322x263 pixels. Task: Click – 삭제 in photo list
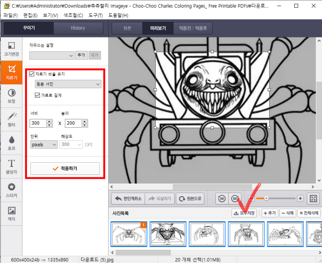tap(287, 213)
